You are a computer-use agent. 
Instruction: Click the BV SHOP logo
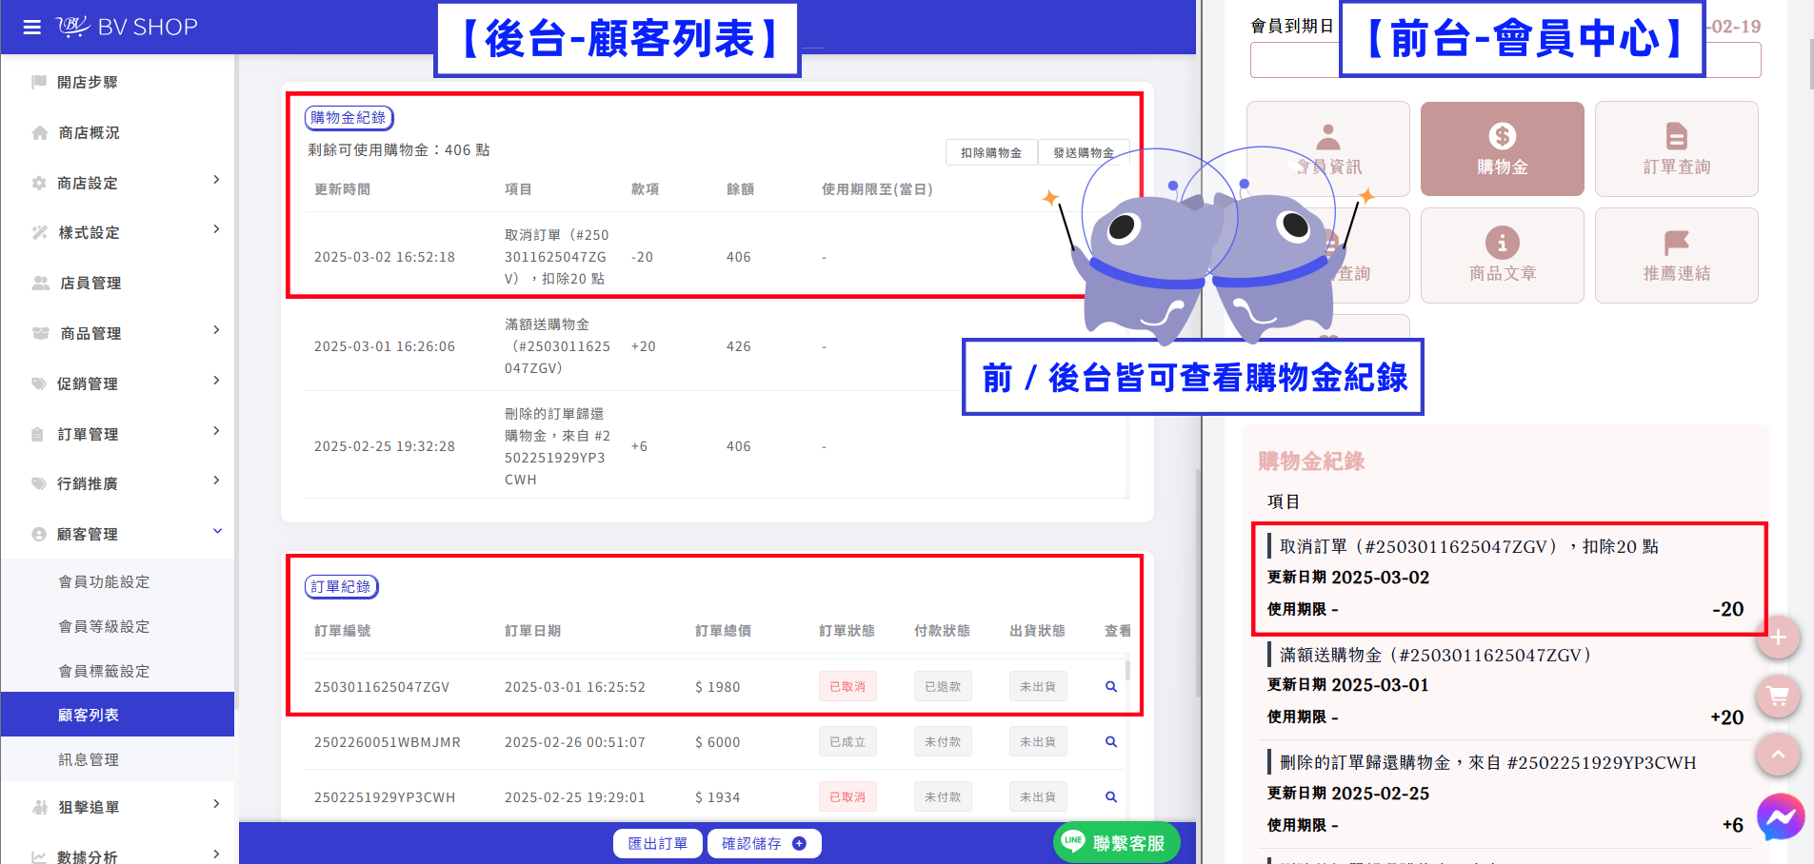click(x=128, y=27)
